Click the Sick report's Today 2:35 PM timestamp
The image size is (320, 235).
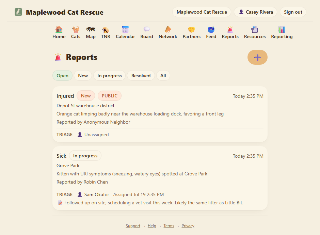pyautogui.click(x=248, y=156)
